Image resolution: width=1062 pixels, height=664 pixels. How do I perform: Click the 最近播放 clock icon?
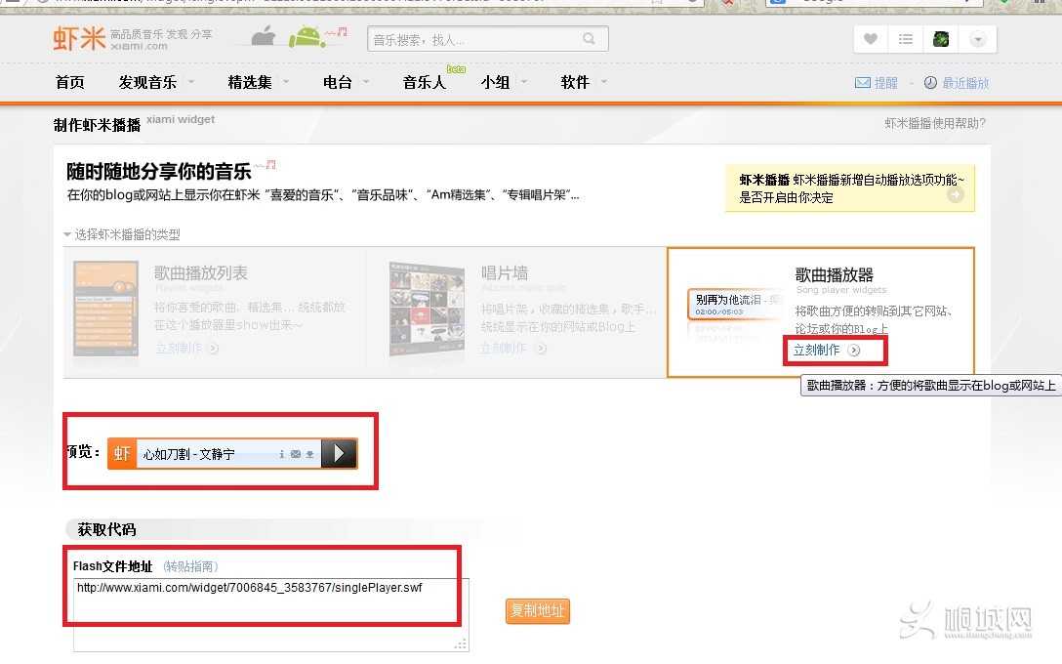[930, 82]
